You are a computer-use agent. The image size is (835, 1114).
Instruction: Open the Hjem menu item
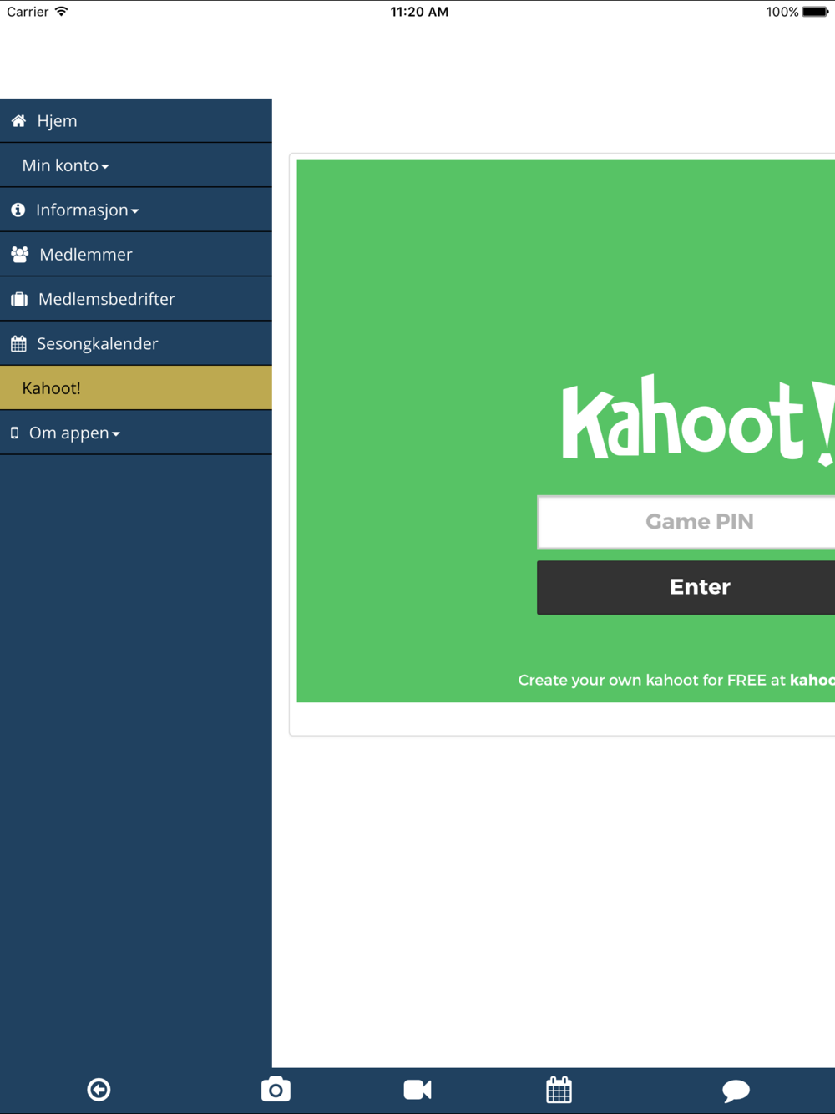pos(136,120)
